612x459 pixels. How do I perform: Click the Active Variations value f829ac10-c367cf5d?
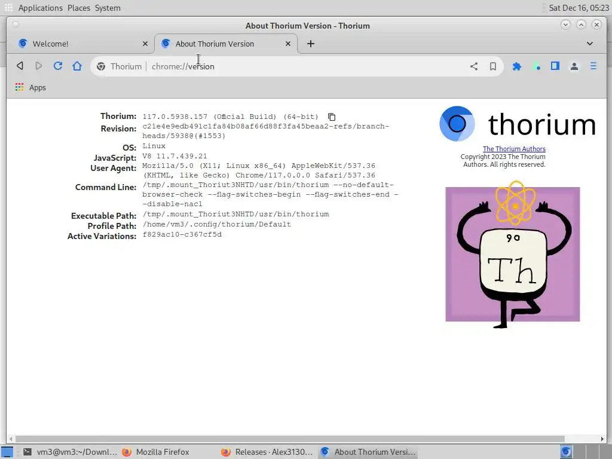click(182, 234)
